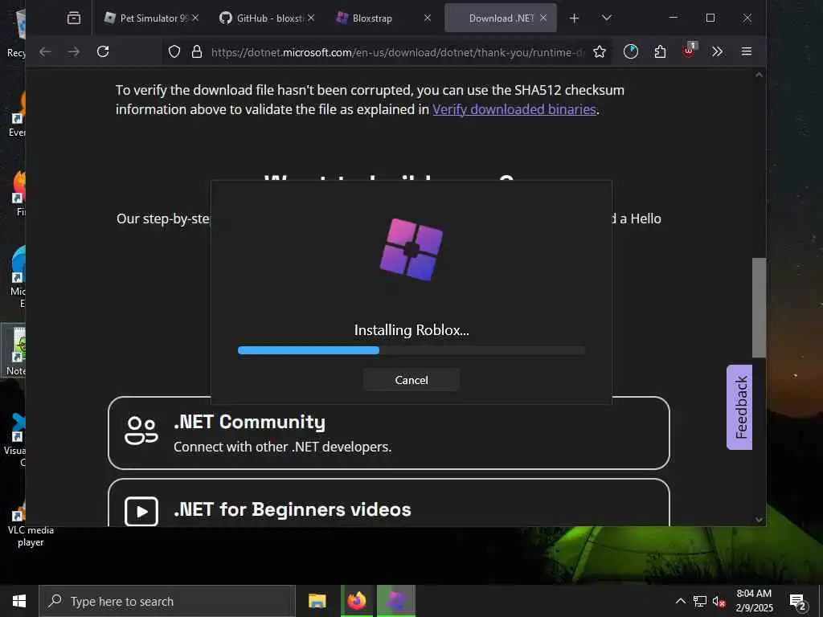Close the Pet Simulator 99 tab
The image size is (823, 617).
(x=195, y=18)
